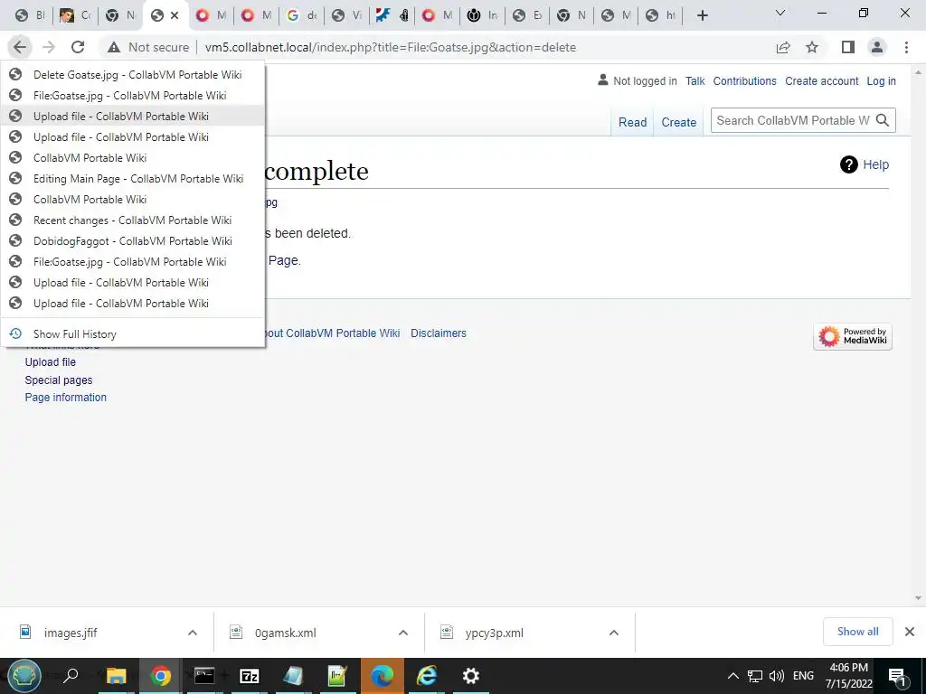926x694 pixels.
Task: Click the network tray icon
Action: 755,676
